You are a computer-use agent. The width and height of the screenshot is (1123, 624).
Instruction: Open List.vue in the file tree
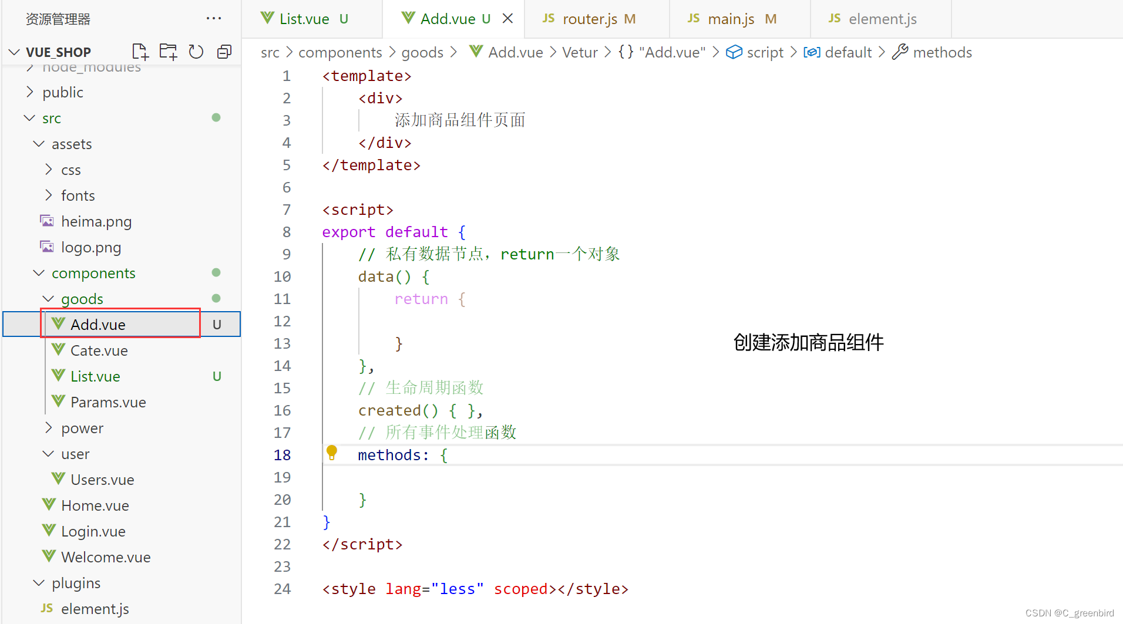pos(122,376)
